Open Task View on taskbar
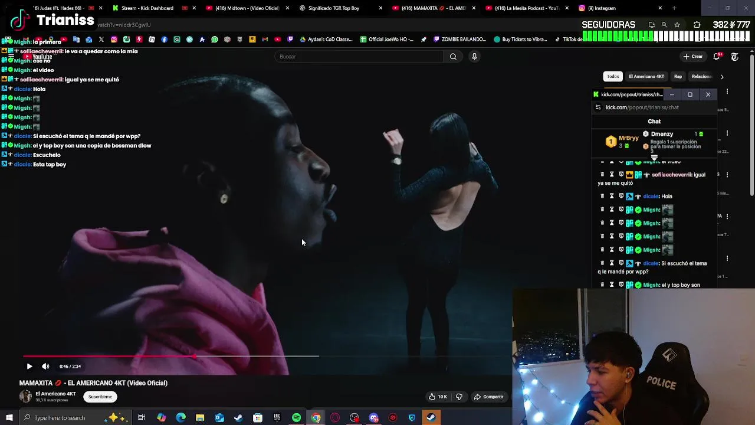 coord(142,418)
